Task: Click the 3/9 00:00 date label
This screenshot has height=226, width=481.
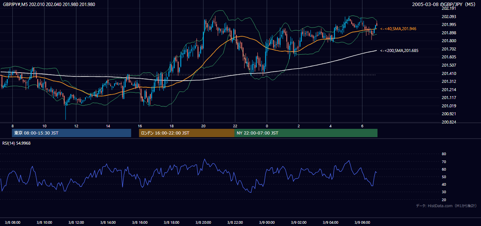Action: (267, 222)
